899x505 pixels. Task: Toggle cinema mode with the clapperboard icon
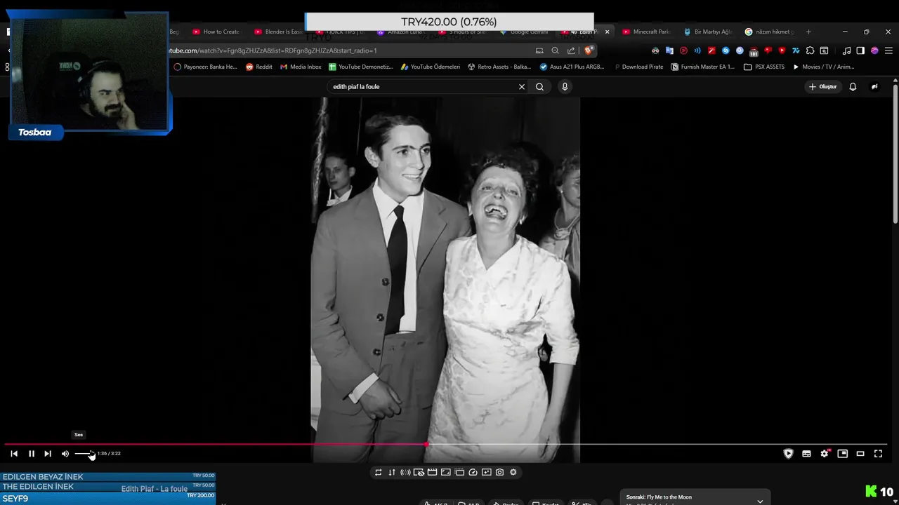tap(433, 472)
